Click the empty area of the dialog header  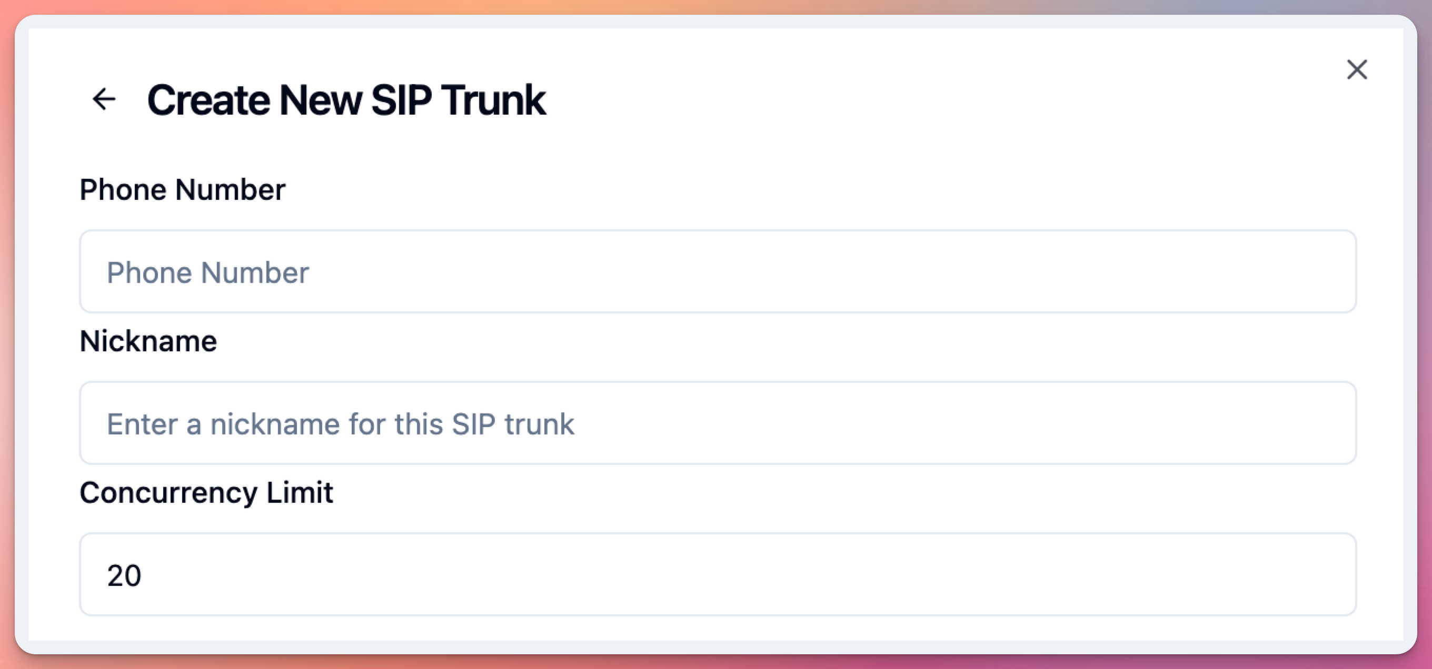point(889,100)
